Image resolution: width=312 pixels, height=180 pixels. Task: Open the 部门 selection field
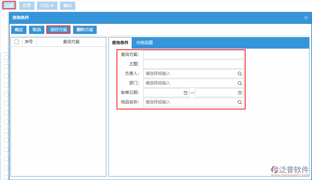tap(190, 83)
